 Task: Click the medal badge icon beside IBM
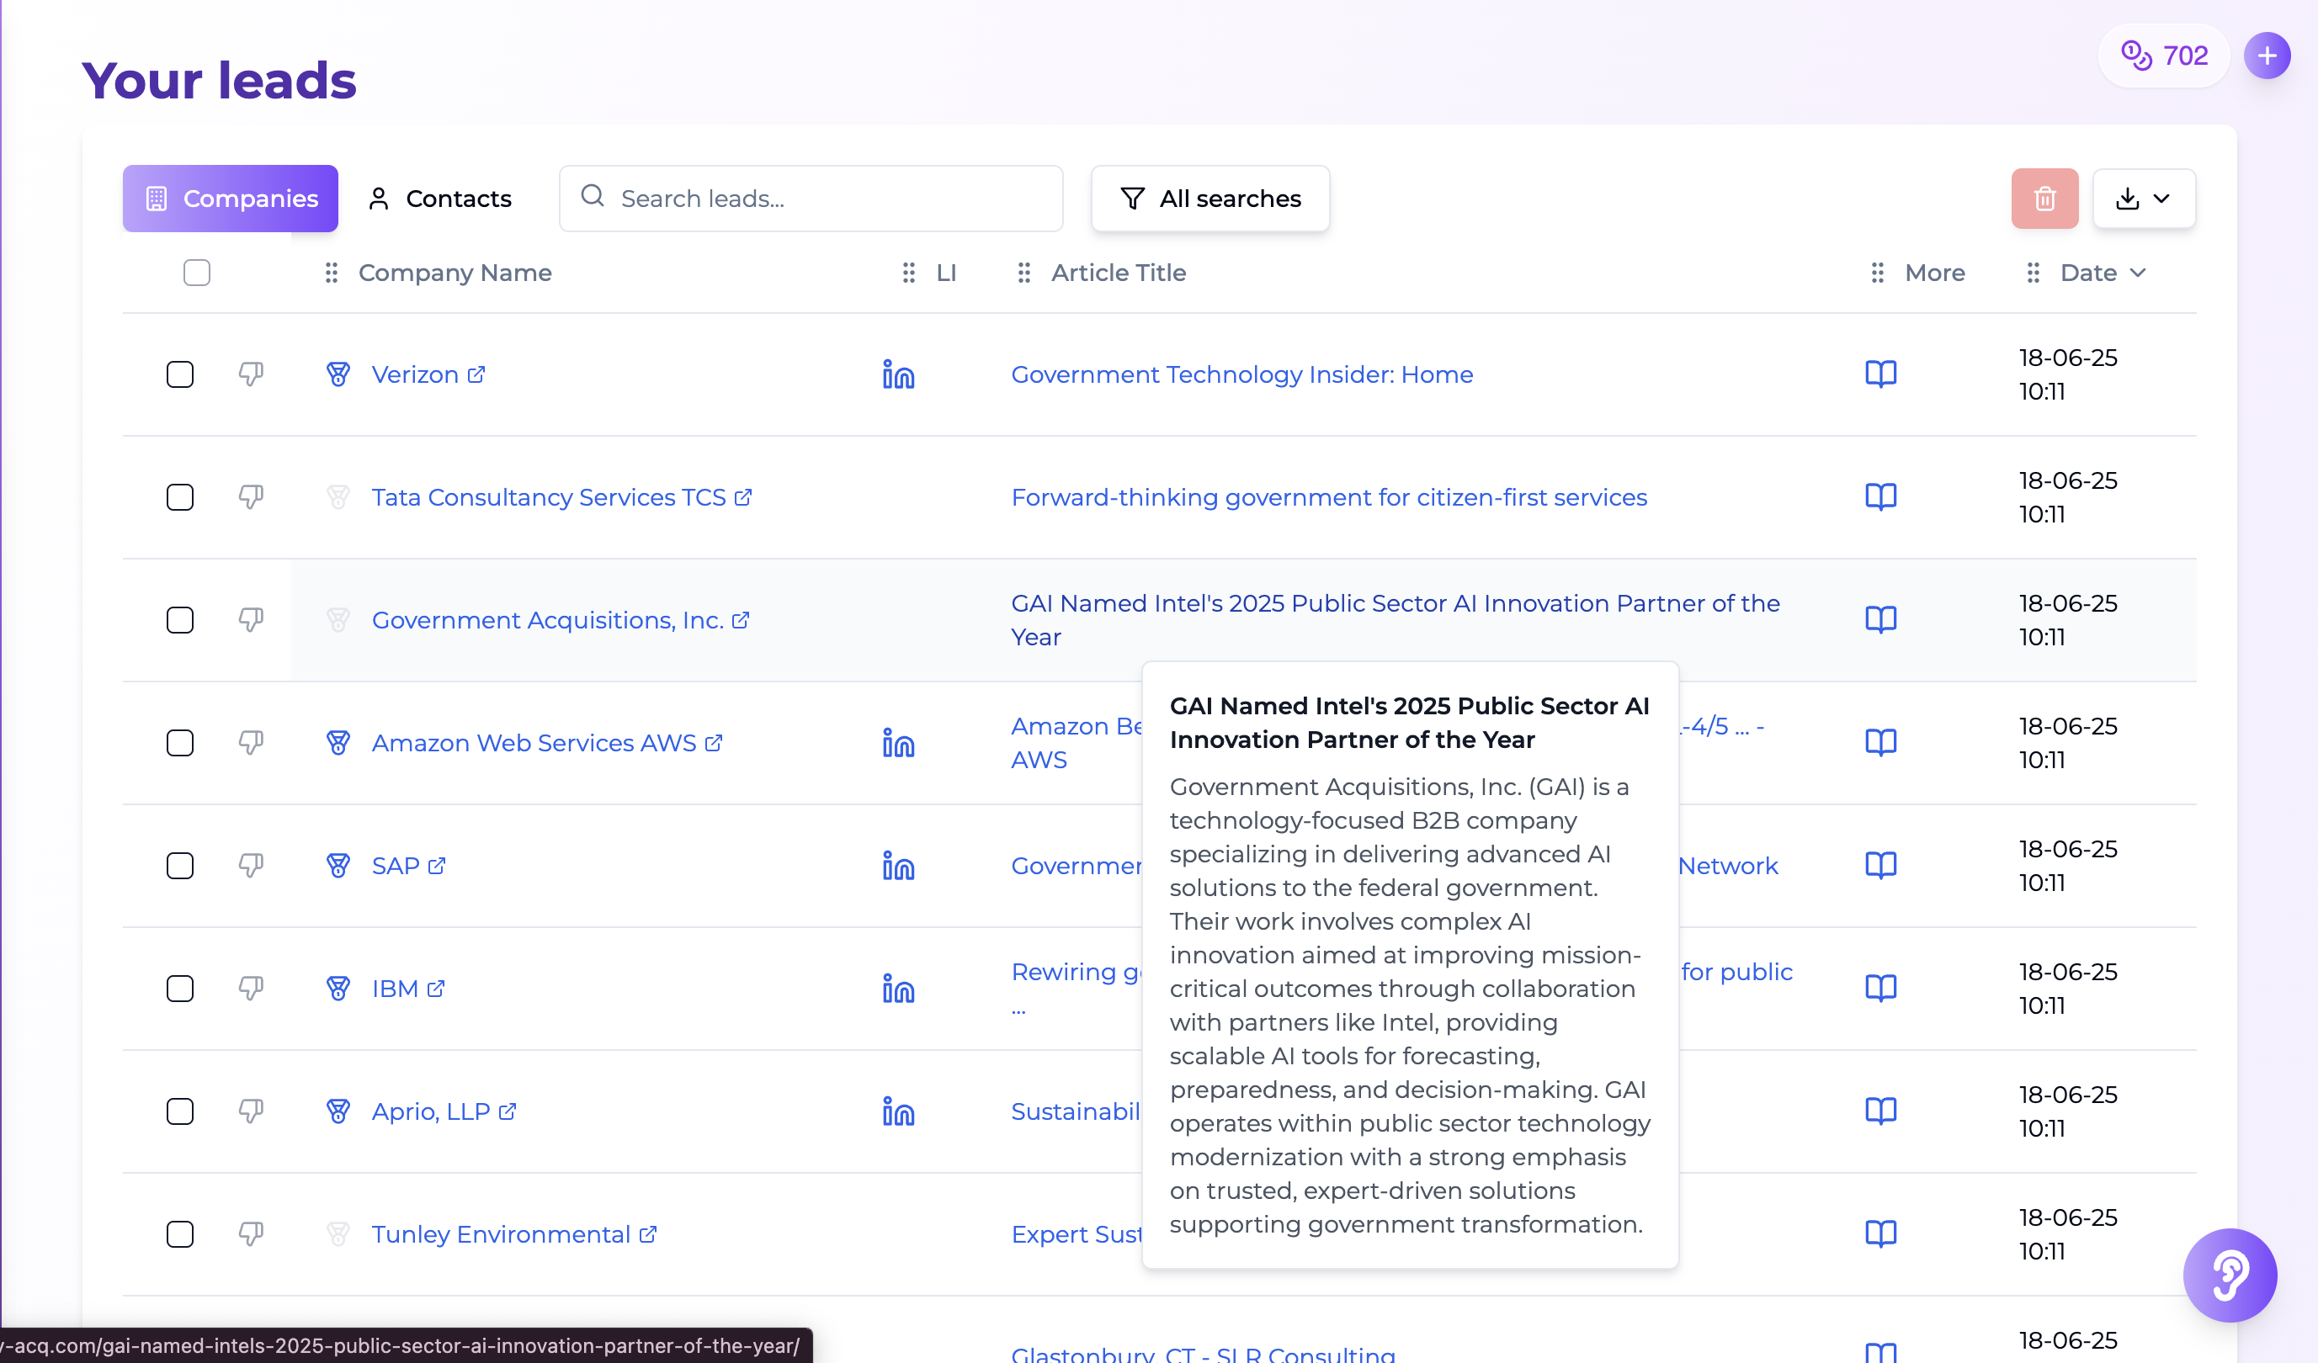click(x=338, y=989)
